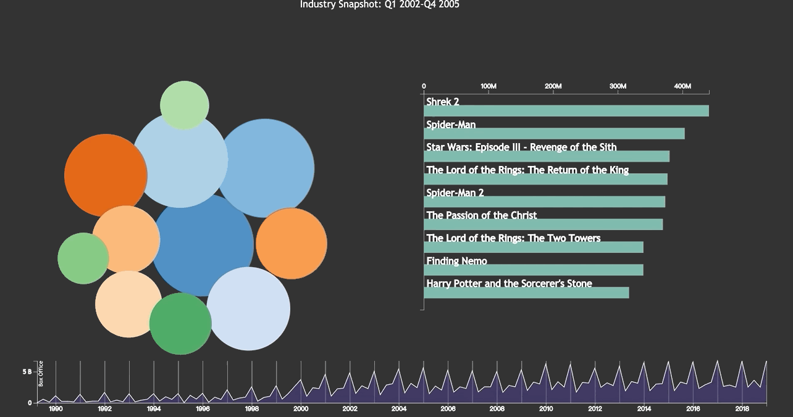Select the 1990 tick on the timeline
Screen dimensions: 793x417
point(56,404)
